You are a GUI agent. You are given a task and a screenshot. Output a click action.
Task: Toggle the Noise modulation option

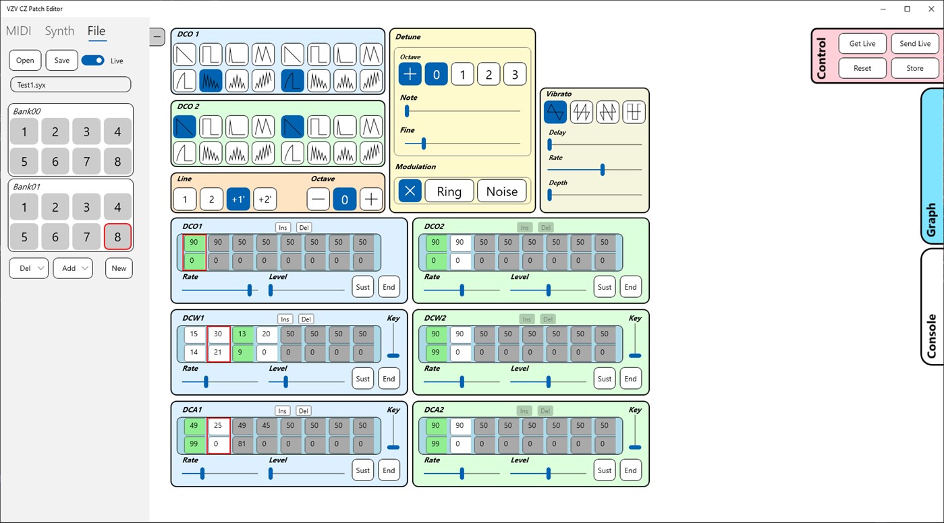tap(501, 191)
